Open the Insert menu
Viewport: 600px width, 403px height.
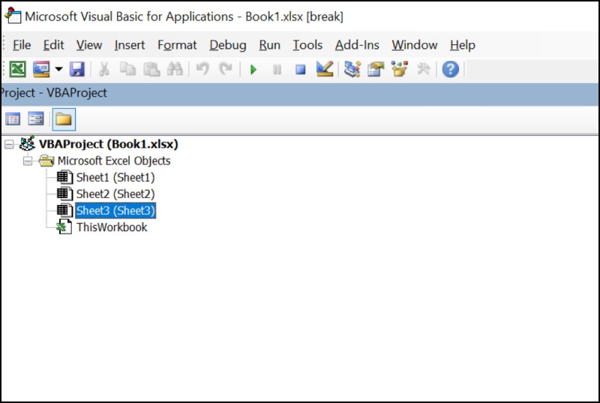click(x=129, y=45)
